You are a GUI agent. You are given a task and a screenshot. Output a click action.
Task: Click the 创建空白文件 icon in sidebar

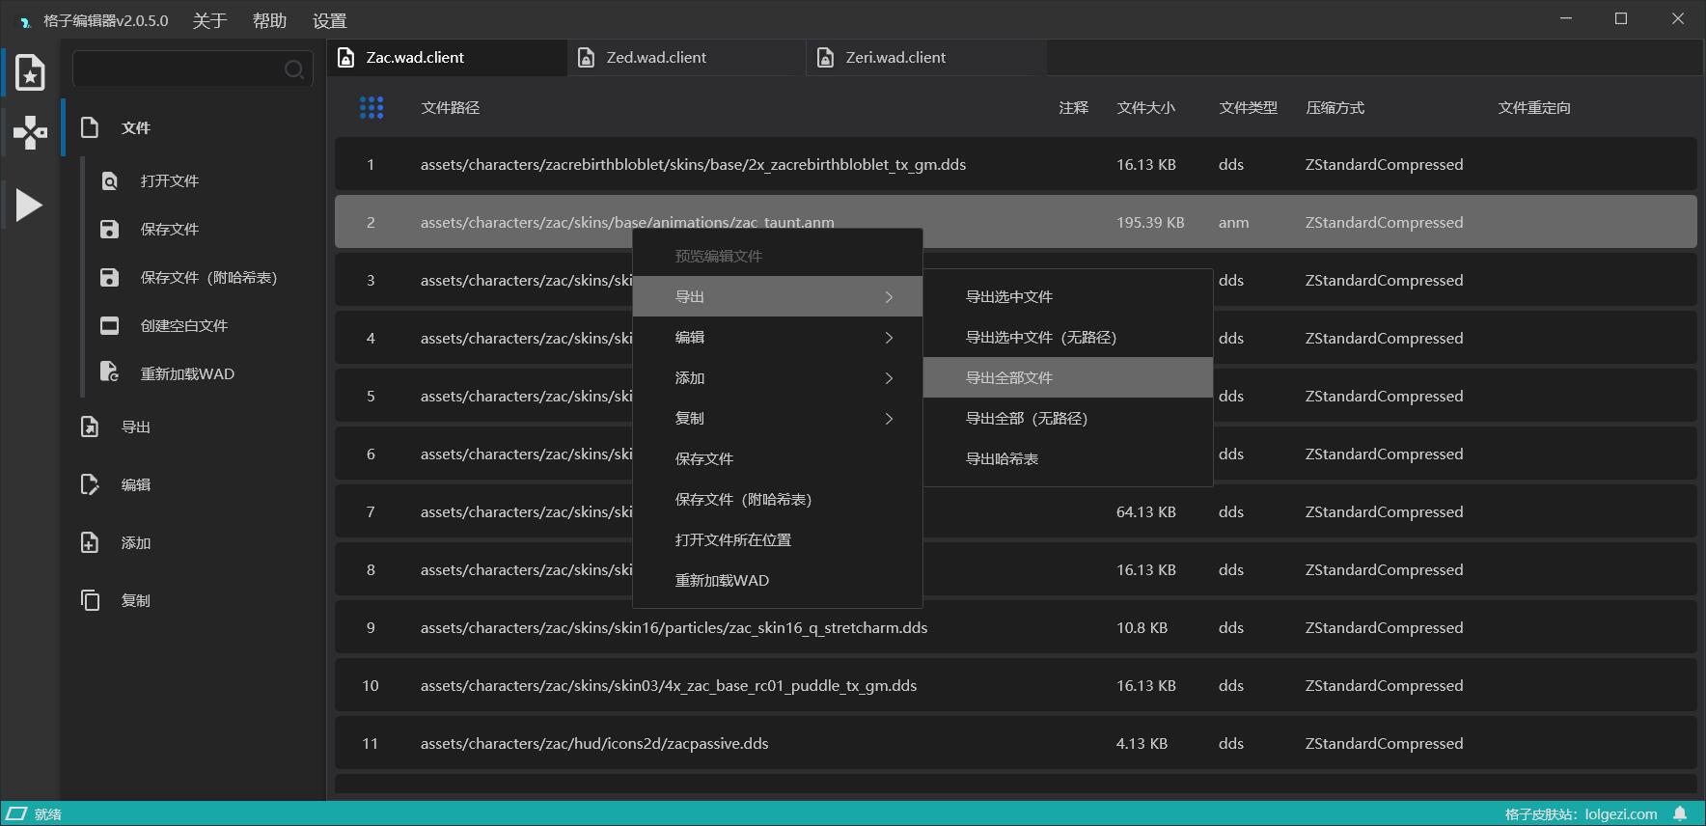click(109, 325)
